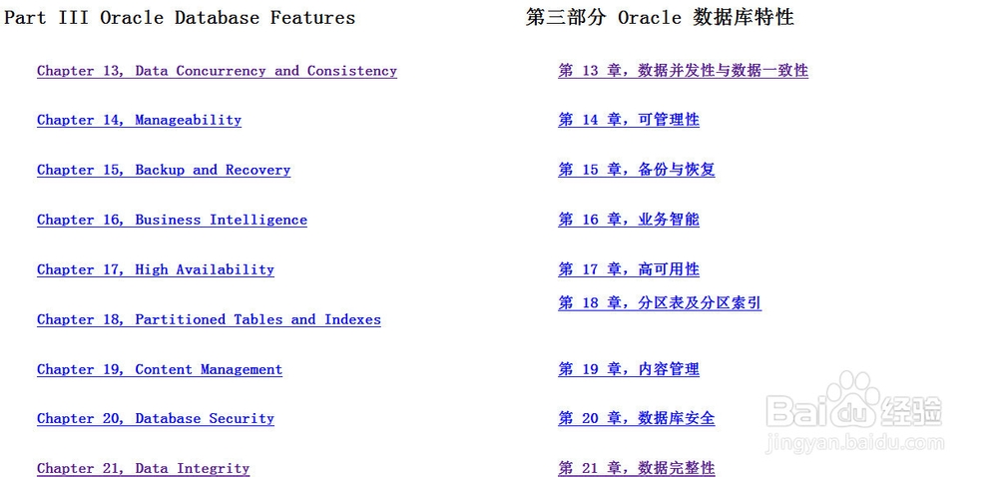Open Chapter 20, Database Security link
Image resolution: width=998 pixels, height=477 pixels.
156,418
